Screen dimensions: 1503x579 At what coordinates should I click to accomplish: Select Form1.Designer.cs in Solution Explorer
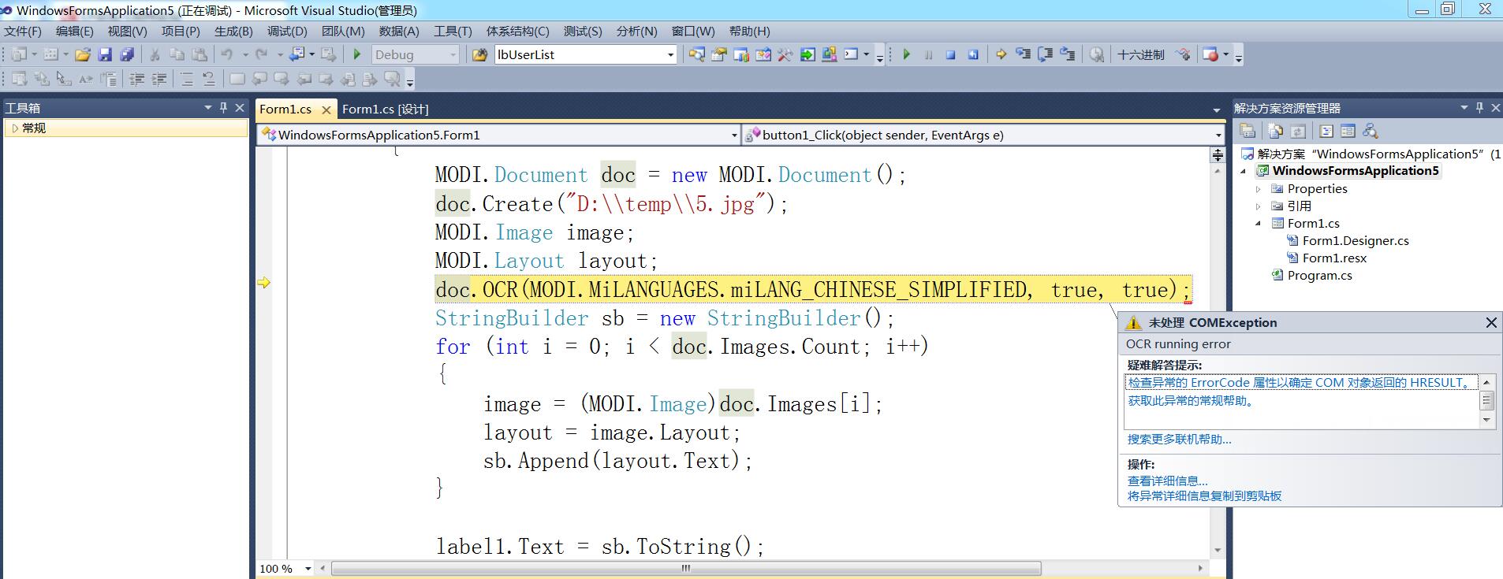(x=1356, y=241)
